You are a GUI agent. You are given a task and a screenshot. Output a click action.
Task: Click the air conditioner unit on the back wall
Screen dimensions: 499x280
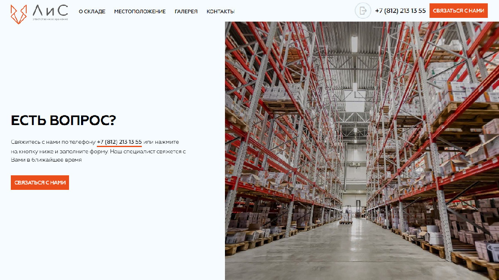[354, 165]
